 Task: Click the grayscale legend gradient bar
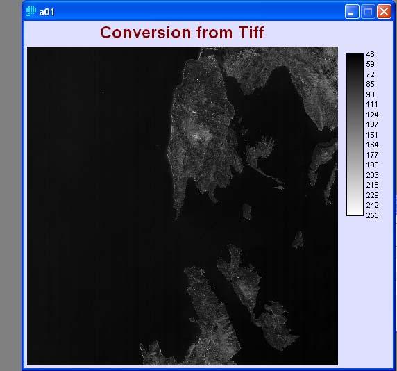355,135
